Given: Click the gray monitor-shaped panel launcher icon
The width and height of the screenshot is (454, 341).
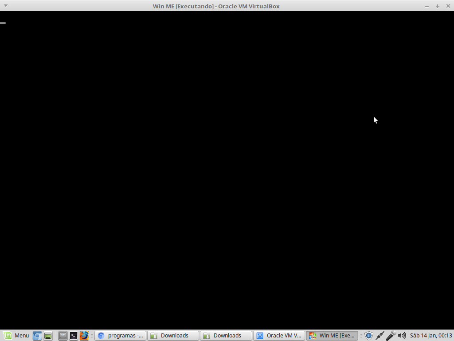Looking at the screenshot, I should pyautogui.click(x=63, y=336).
